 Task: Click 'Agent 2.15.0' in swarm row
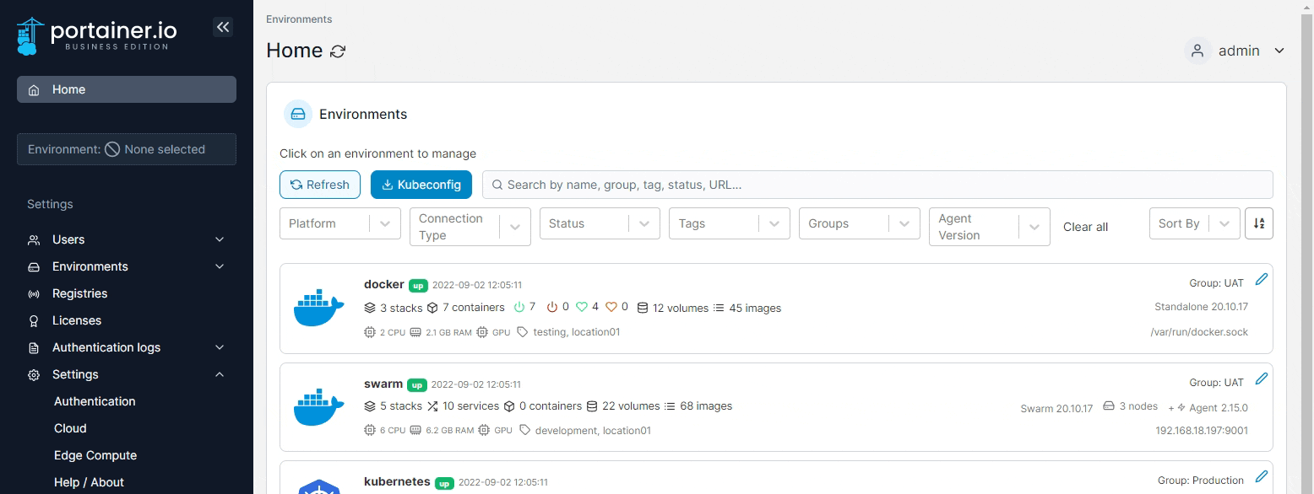[x=1217, y=407]
